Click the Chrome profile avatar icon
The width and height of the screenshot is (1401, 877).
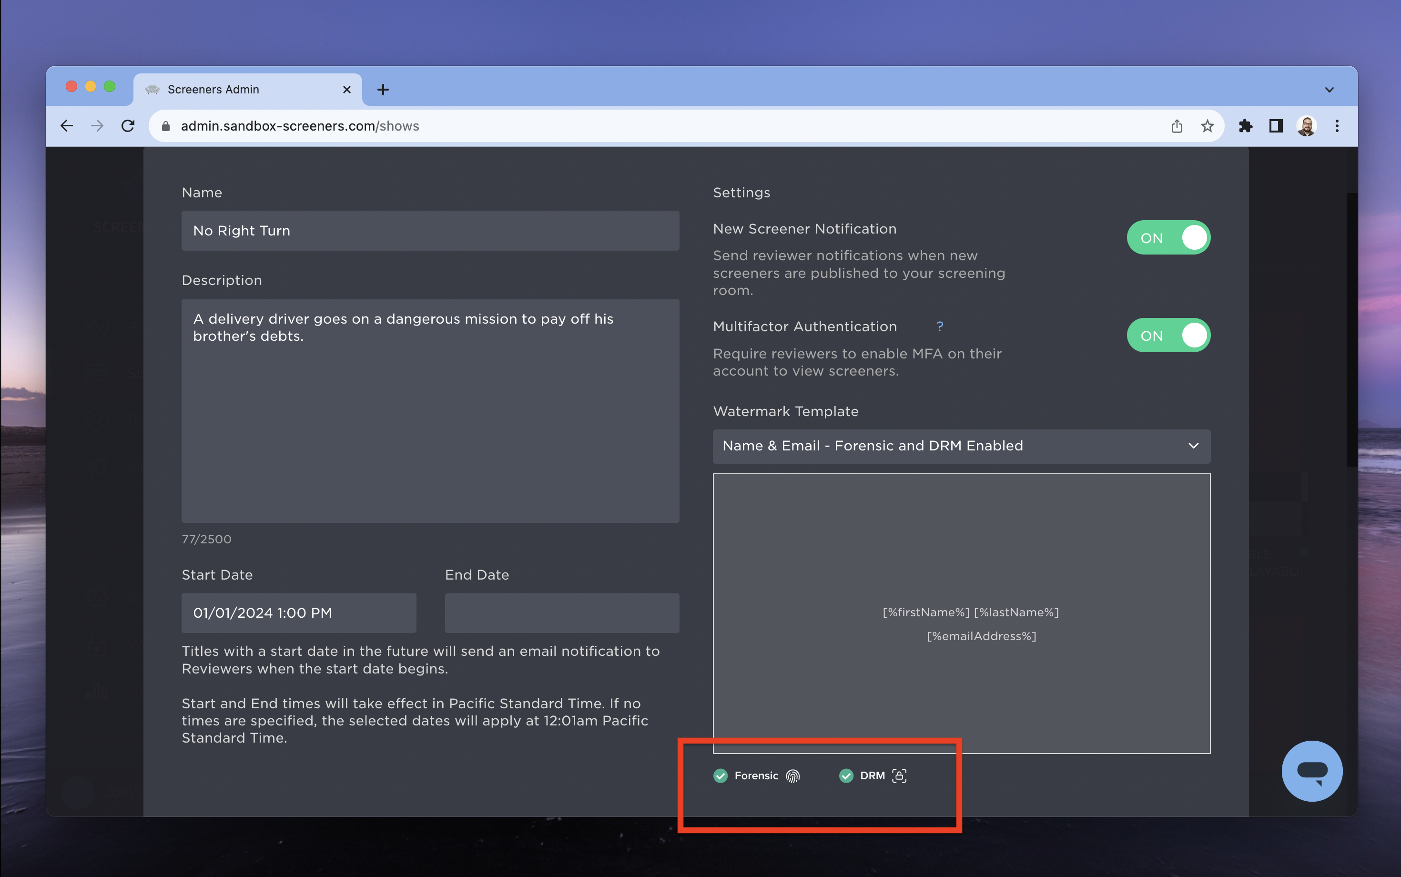pos(1306,126)
